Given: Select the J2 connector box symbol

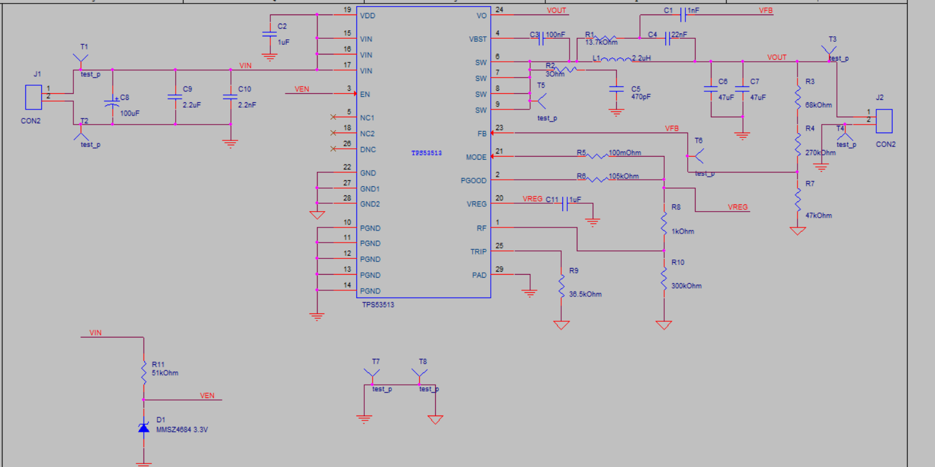Looking at the screenshot, I should pos(884,121).
